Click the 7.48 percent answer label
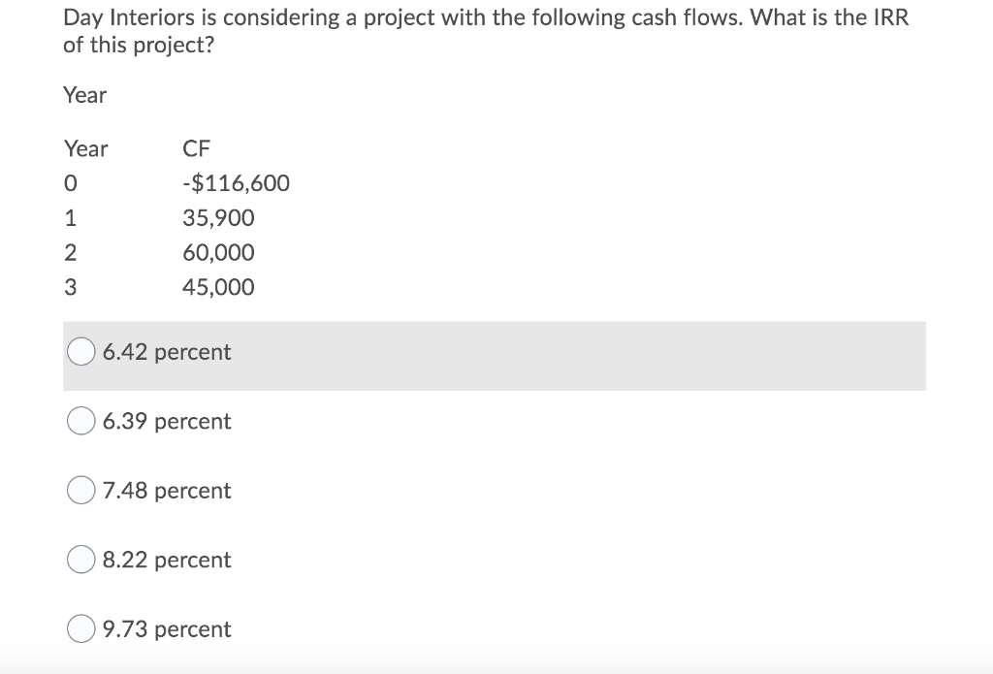The image size is (993, 674). point(166,491)
